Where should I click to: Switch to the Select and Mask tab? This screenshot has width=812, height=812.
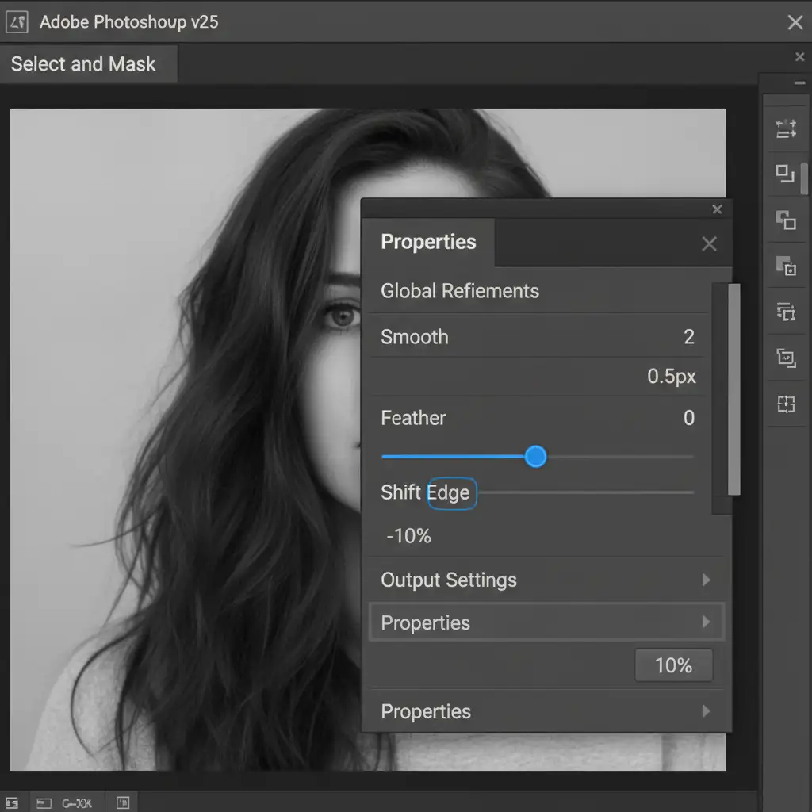point(84,64)
